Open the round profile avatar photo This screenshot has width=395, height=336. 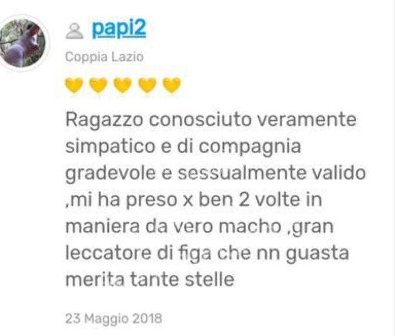coord(23,43)
